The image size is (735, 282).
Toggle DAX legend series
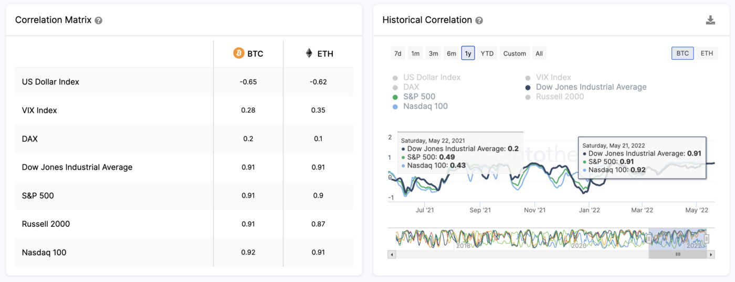[x=406, y=87]
